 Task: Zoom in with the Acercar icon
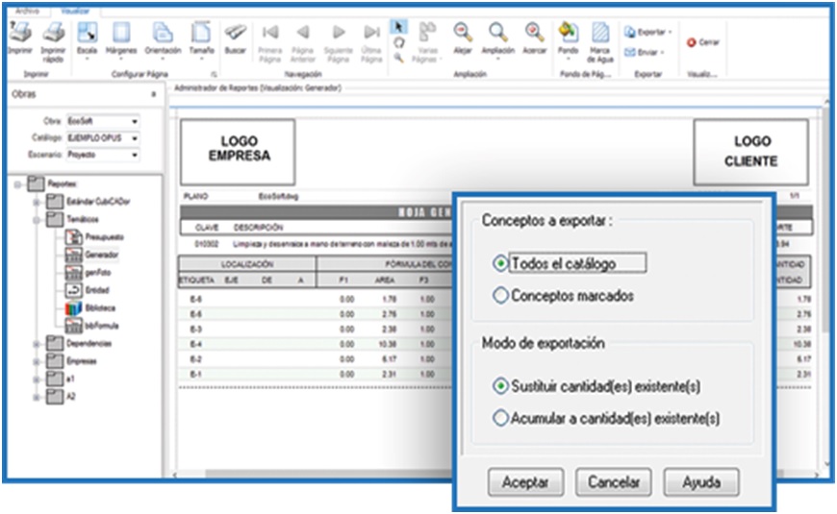(x=534, y=34)
